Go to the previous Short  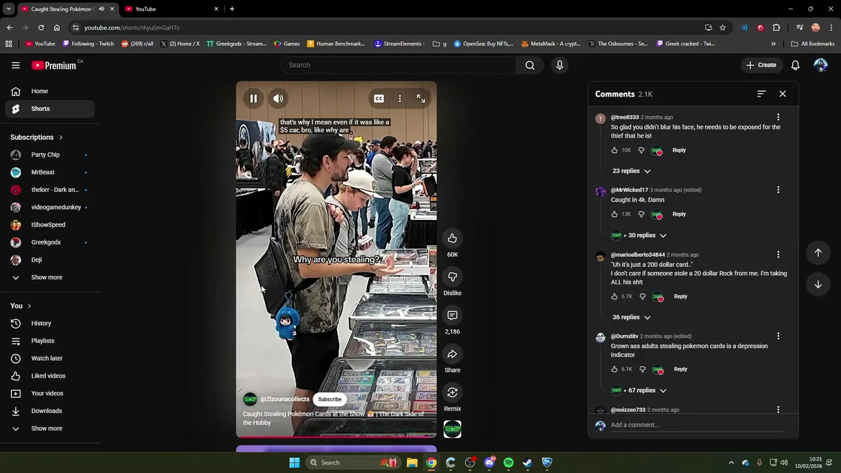[818, 252]
